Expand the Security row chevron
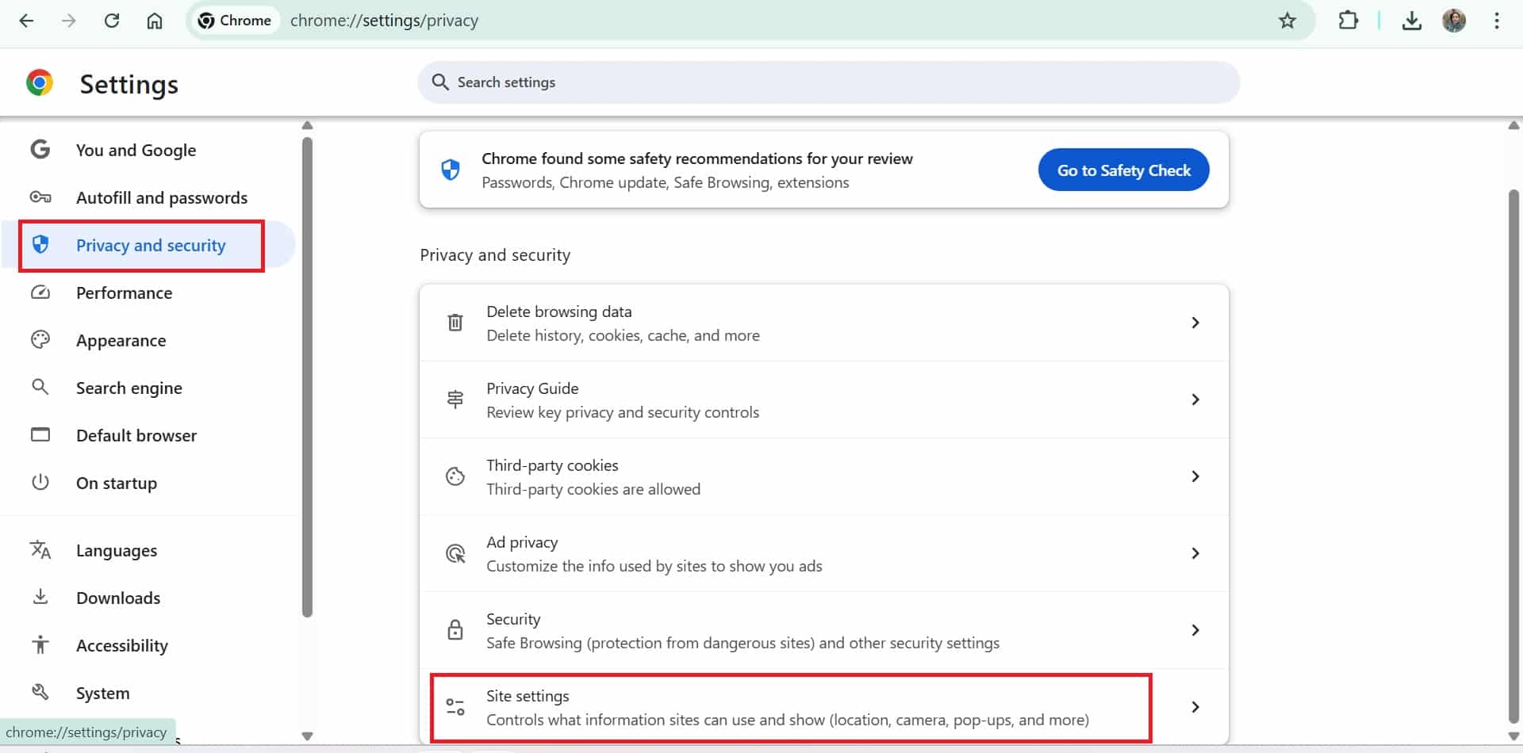1523x753 pixels. click(1195, 630)
